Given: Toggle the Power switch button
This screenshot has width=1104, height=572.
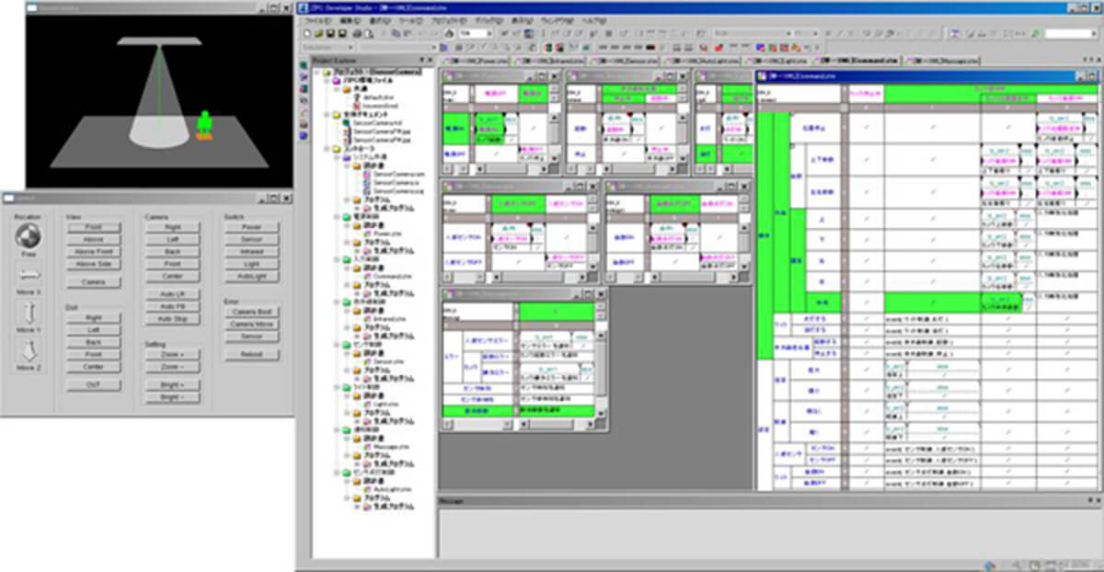Looking at the screenshot, I should coord(251,226).
